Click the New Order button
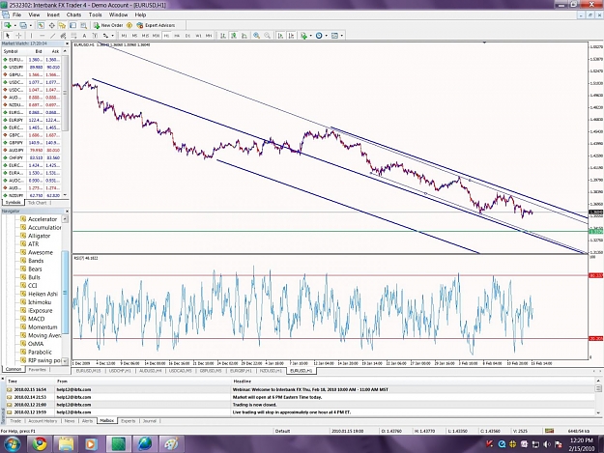Viewport: 604px width, 453px height. [108, 25]
